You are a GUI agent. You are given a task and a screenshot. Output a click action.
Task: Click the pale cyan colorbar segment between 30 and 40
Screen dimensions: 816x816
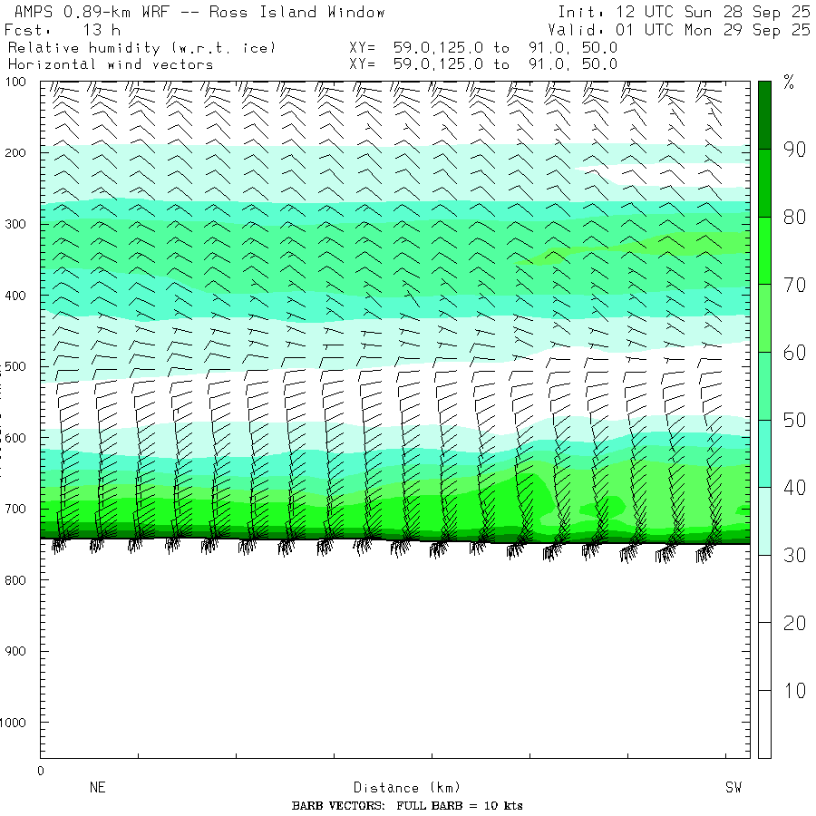point(764,521)
